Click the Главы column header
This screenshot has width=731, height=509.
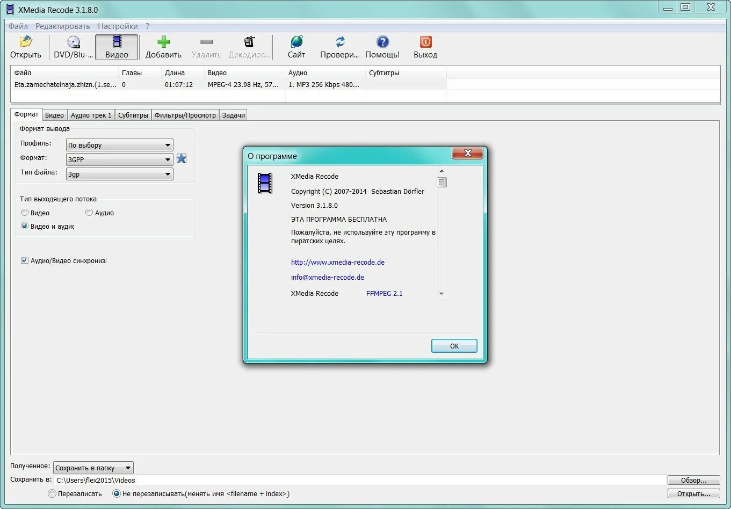(x=140, y=72)
